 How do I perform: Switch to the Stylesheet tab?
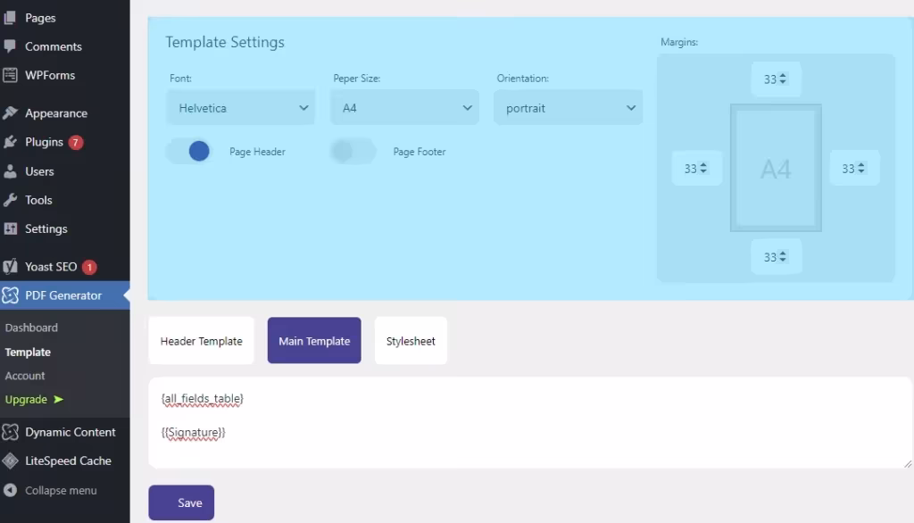coord(411,341)
